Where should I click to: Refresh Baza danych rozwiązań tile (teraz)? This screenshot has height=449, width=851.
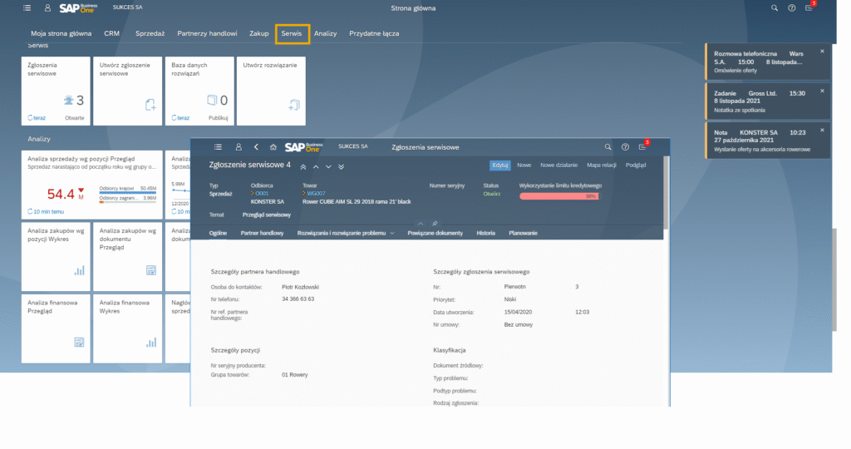tap(180, 118)
